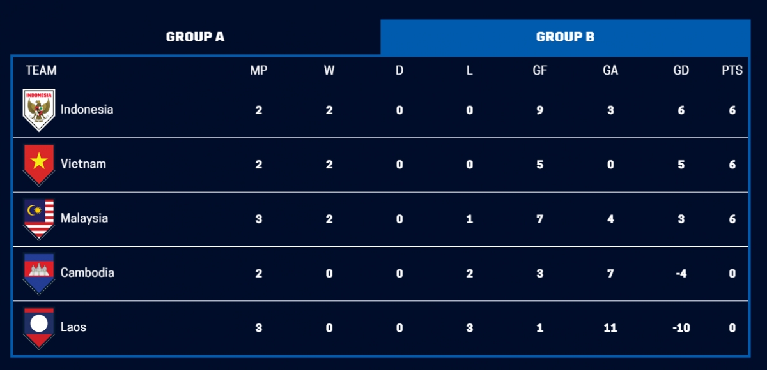Click the GD column header
Screen dimensions: 767x370
[x=681, y=71]
